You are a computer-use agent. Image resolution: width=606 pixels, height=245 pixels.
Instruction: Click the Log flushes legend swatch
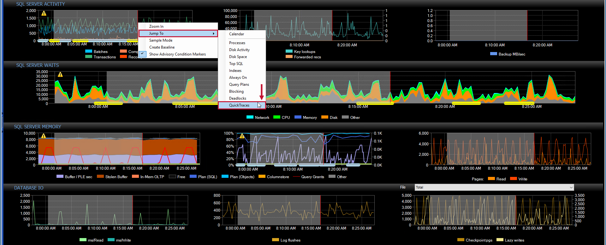[x=276, y=240]
